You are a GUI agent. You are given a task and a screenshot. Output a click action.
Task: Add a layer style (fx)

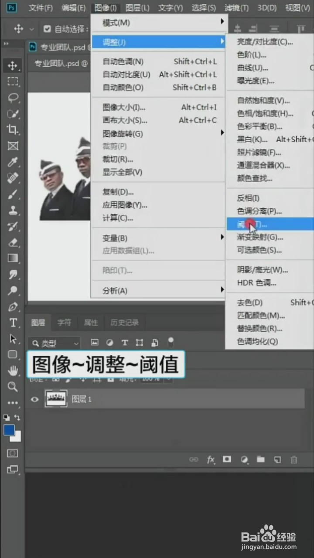point(211,459)
